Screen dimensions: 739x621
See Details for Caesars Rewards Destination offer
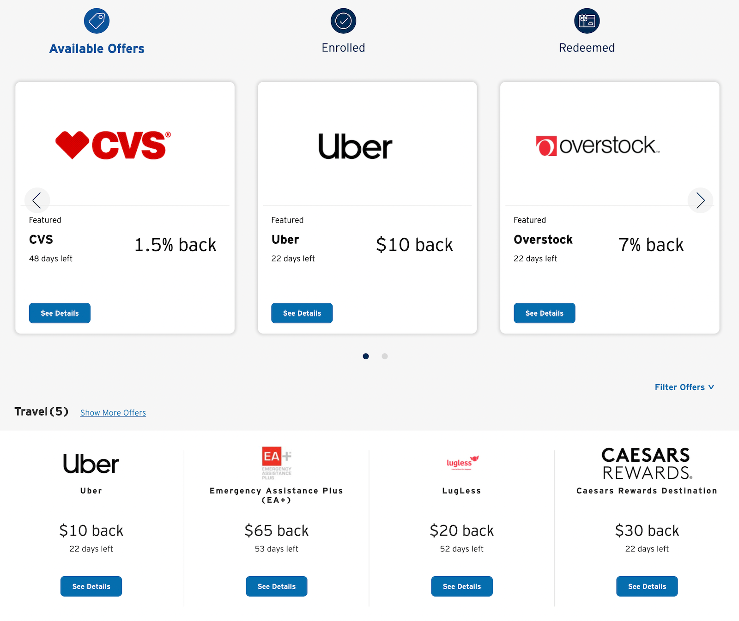tap(647, 586)
